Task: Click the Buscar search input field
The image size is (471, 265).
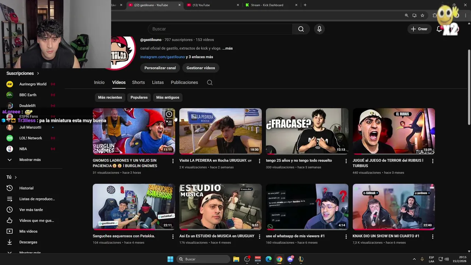Action: pos(220,29)
